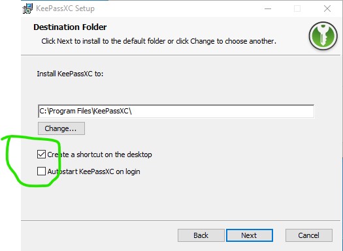The height and width of the screenshot is (251, 343).
Task: Click the 'Install KeePassXC to:' label
Action: coord(70,74)
